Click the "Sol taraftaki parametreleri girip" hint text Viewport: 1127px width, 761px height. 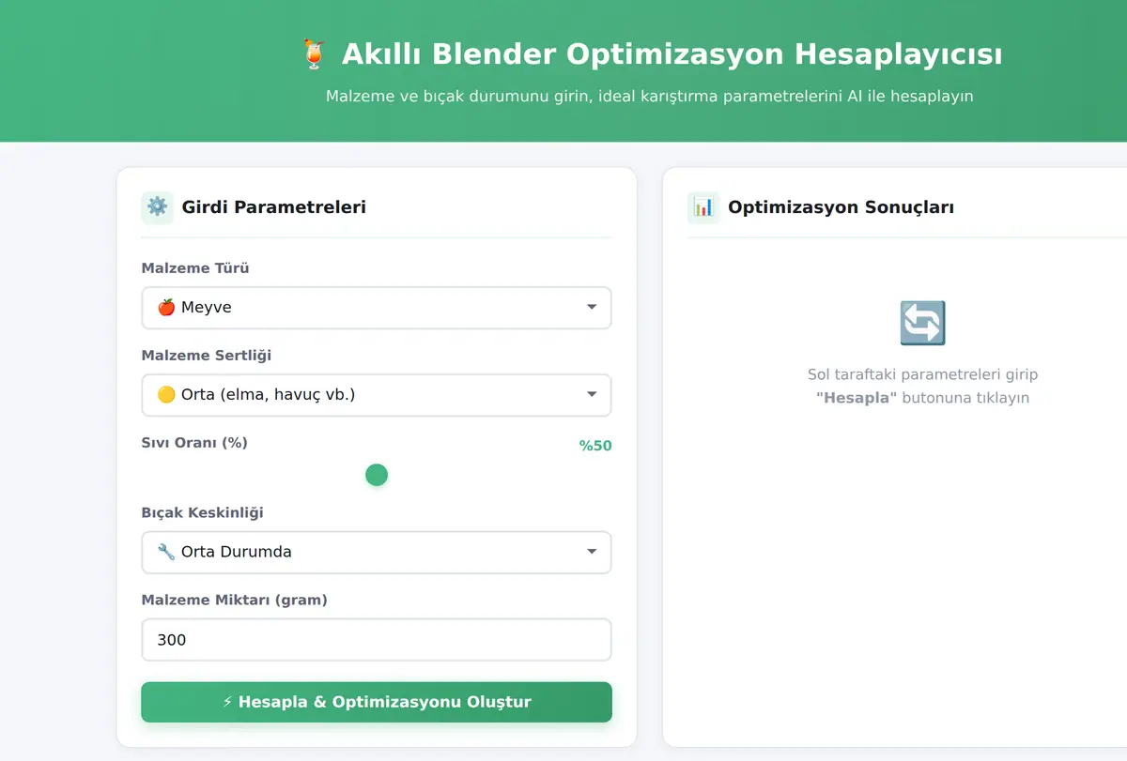coord(923,374)
